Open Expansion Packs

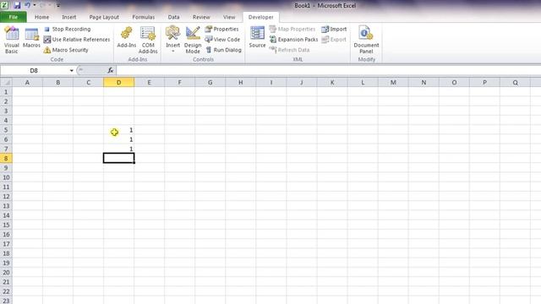293,40
